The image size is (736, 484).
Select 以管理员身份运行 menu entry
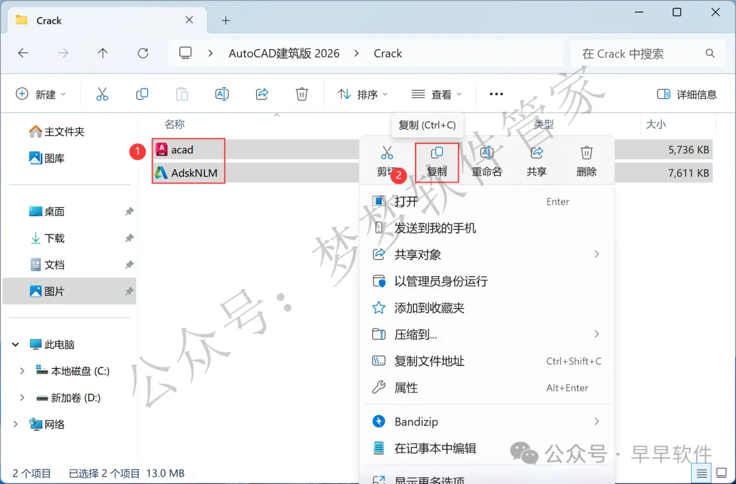pyautogui.click(x=487, y=282)
